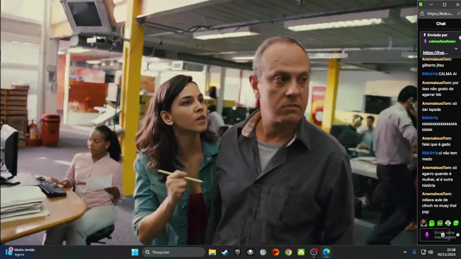
Task: Click the pin icon beside the pinned message
Action: [460, 38]
